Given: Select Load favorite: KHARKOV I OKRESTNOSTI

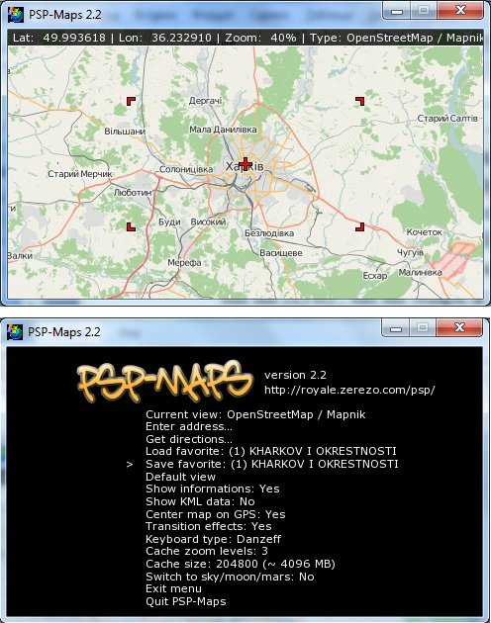Looking at the screenshot, I should pos(271,451).
